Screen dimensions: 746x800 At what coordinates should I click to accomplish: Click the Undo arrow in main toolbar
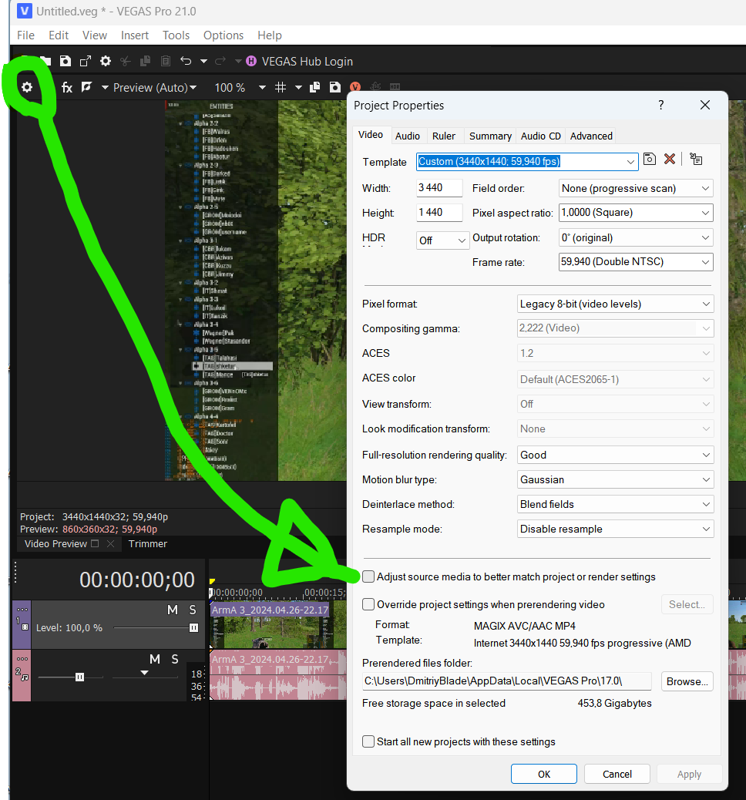186,62
